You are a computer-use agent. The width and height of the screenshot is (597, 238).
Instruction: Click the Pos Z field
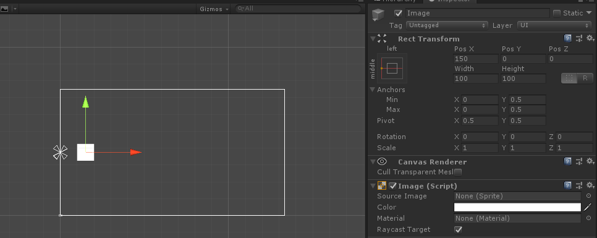(x=570, y=59)
